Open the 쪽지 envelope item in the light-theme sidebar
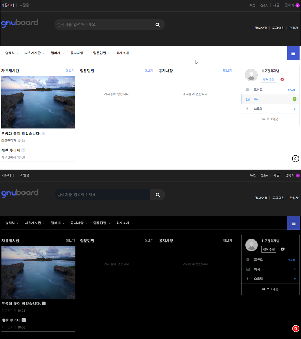 pos(257,99)
